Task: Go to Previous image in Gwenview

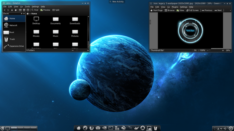Action: point(207,11)
